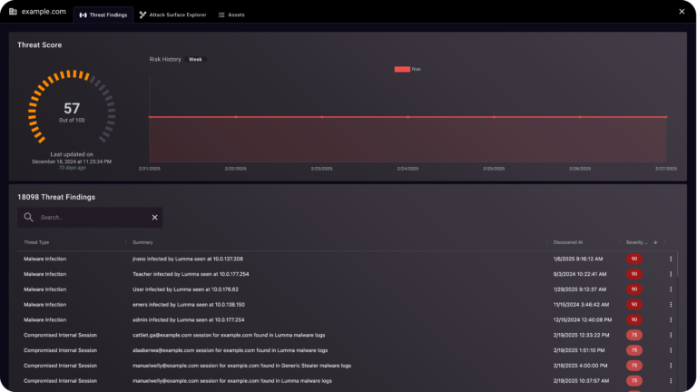697x392 pixels.
Task: Select alaabenwa@example.com session summary text
Action: coord(230,350)
